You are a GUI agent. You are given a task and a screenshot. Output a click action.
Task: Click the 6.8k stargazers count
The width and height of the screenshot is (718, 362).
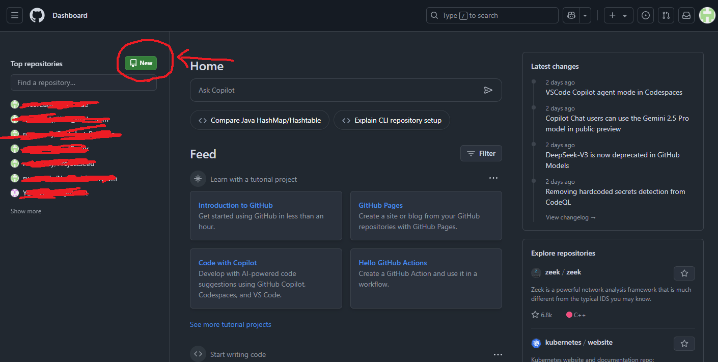[x=542, y=315]
